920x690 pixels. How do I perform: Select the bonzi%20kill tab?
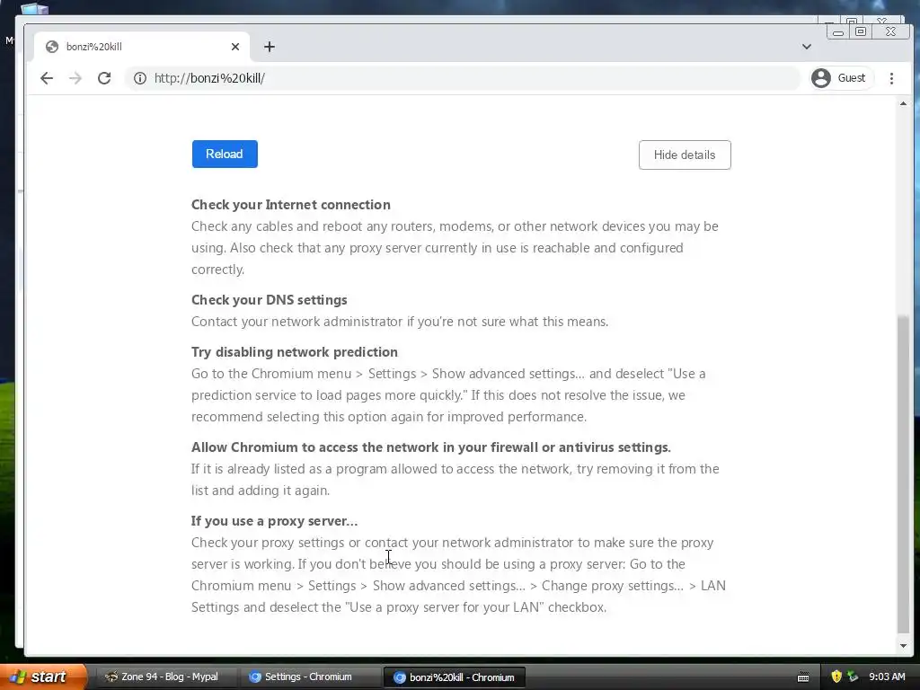(142, 47)
